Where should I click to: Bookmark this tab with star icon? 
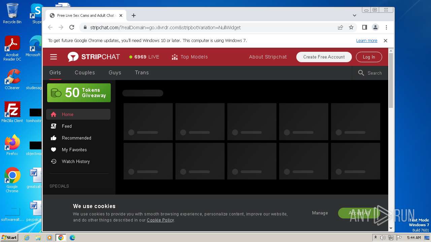click(x=351, y=27)
